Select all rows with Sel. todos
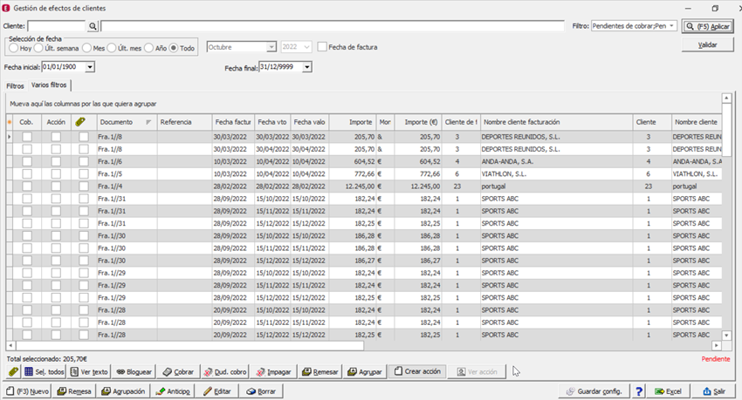742x400 pixels. tap(44, 371)
